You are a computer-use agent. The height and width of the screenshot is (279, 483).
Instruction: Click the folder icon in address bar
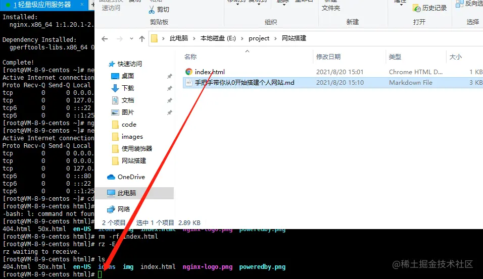(x=154, y=38)
